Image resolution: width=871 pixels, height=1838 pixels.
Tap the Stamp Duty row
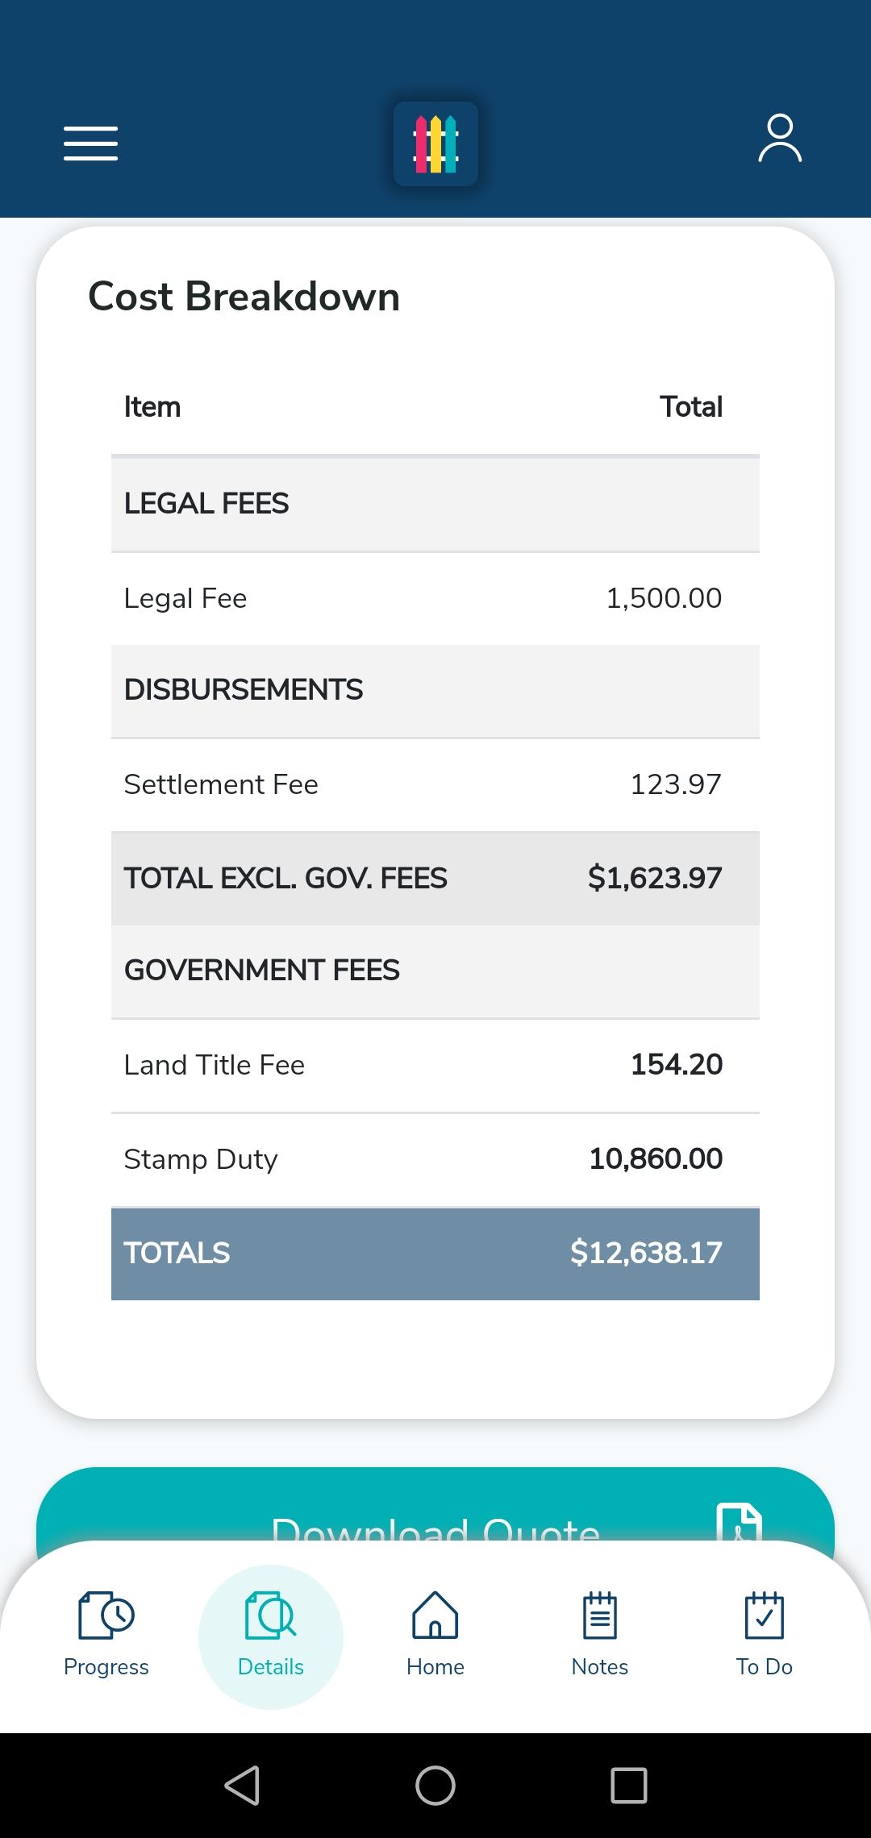[x=435, y=1159]
